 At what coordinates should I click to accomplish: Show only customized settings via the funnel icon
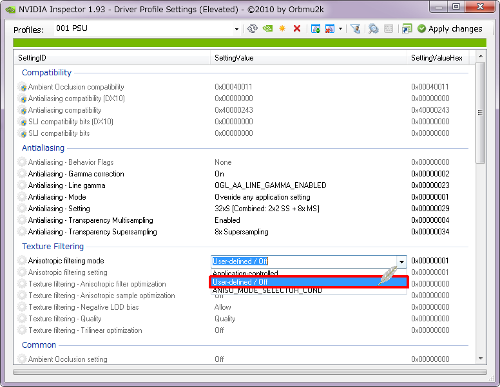coord(356,29)
